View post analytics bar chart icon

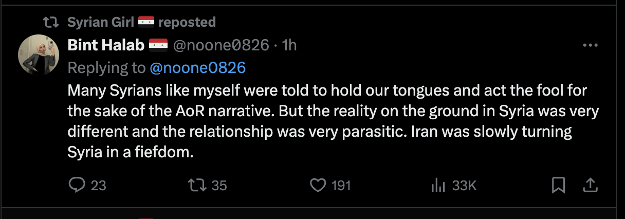point(437,185)
